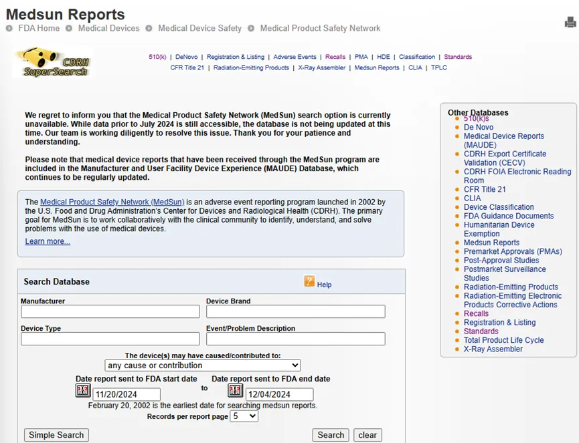Open HDE in the top navigation links

384,57
